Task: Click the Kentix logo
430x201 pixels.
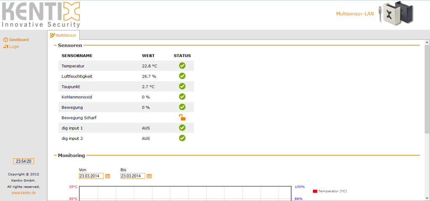Action: coord(41,15)
